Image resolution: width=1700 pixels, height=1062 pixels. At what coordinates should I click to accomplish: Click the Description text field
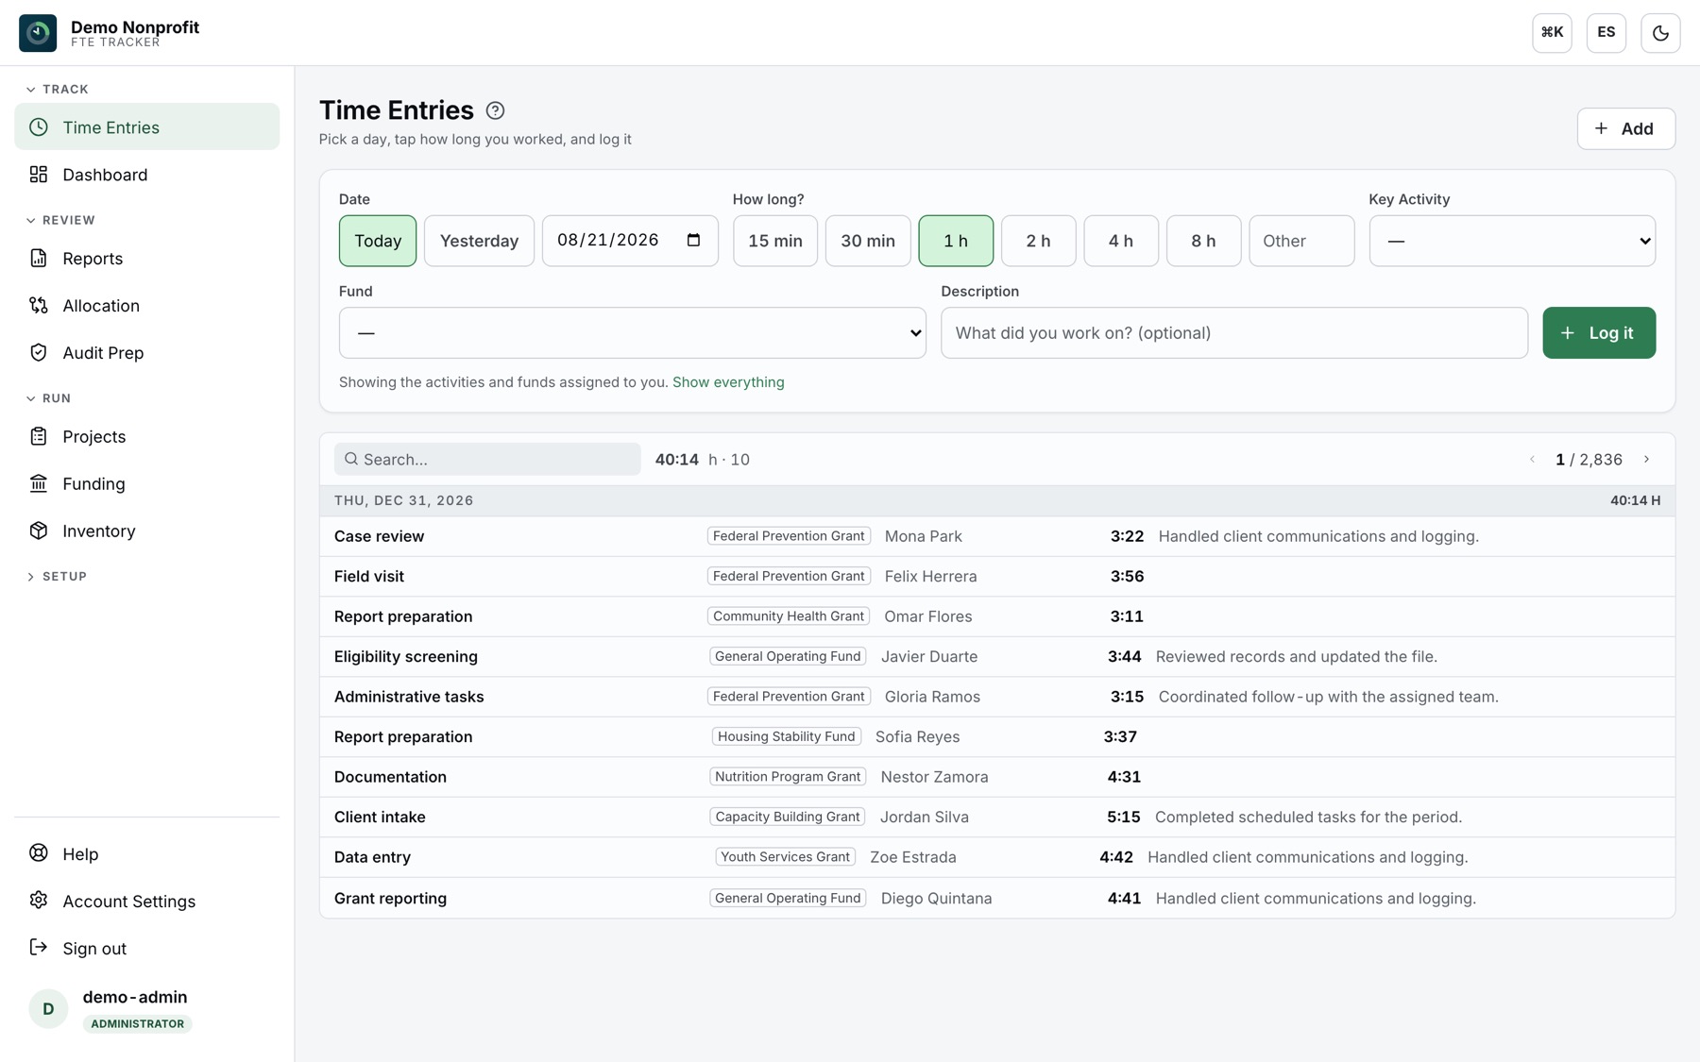coord(1234,333)
